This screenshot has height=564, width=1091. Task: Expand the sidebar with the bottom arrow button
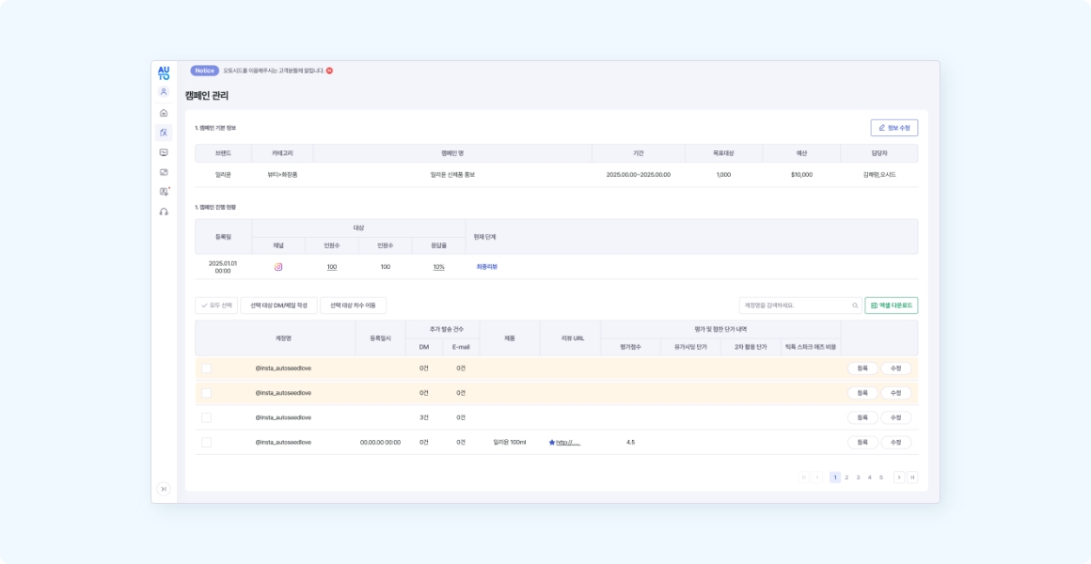(x=164, y=489)
